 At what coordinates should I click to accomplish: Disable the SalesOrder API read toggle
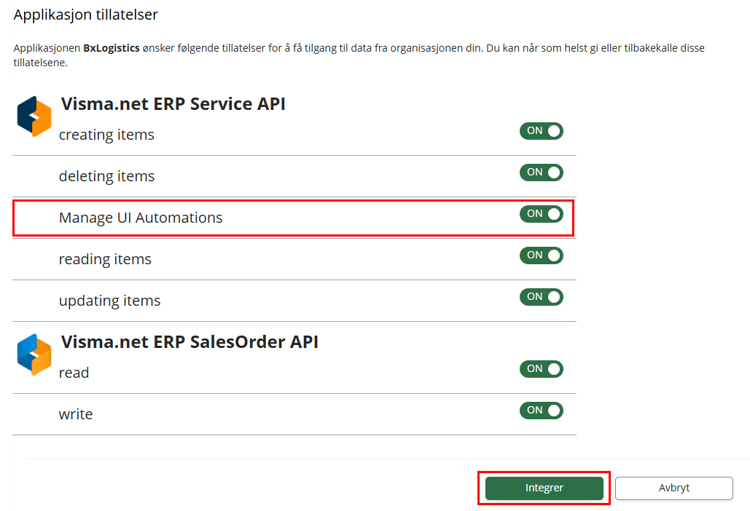pos(541,369)
